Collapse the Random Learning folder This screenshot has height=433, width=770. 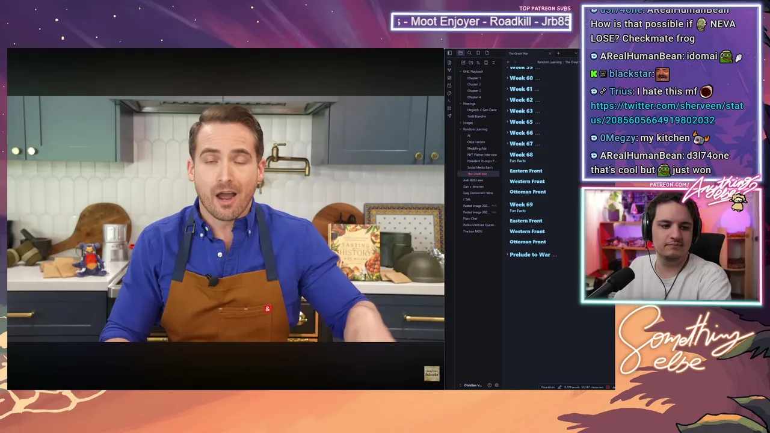point(460,129)
